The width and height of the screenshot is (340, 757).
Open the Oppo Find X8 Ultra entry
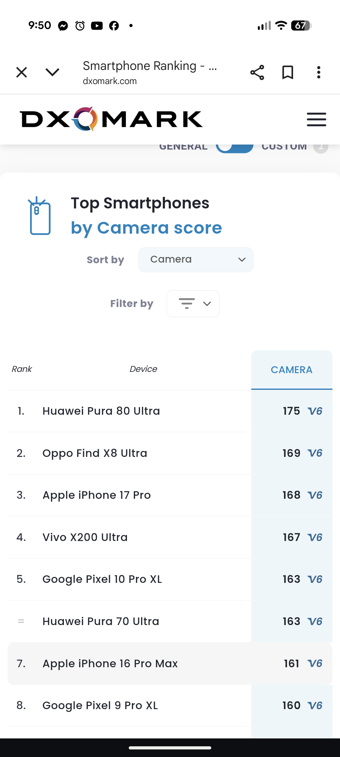pyautogui.click(x=95, y=453)
